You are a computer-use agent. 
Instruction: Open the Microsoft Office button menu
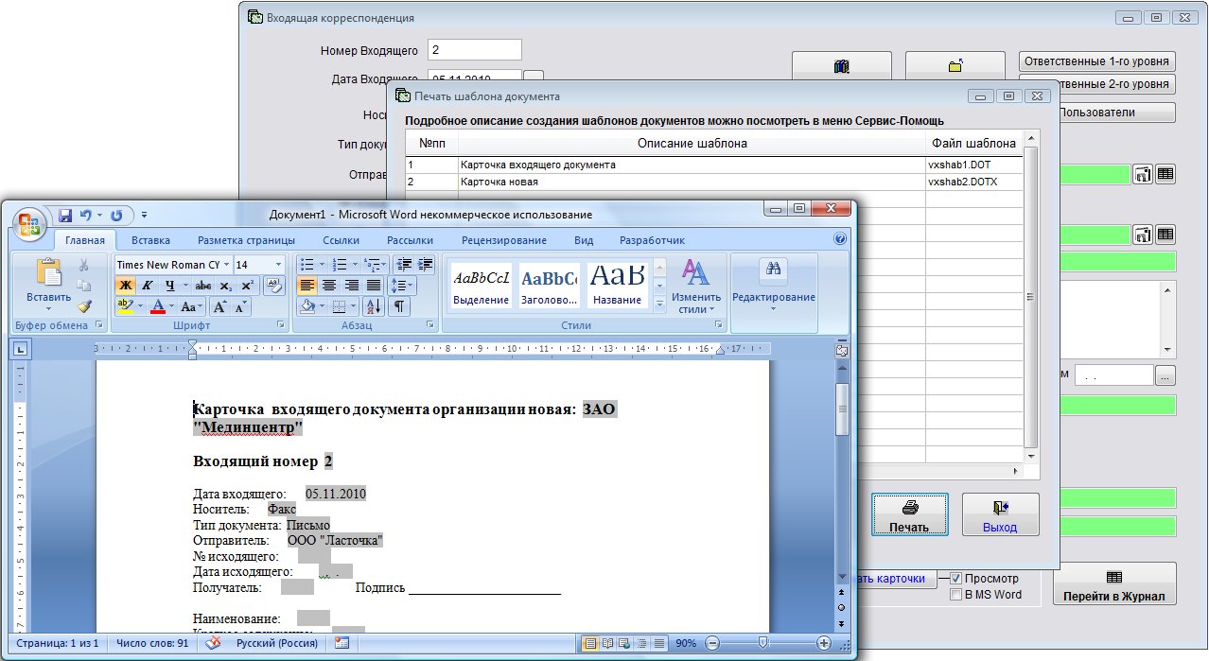[x=29, y=224]
